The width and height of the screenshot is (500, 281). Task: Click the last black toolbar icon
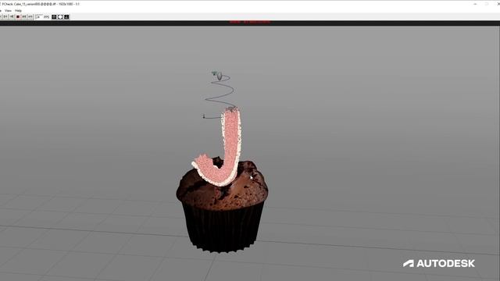[66, 16]
